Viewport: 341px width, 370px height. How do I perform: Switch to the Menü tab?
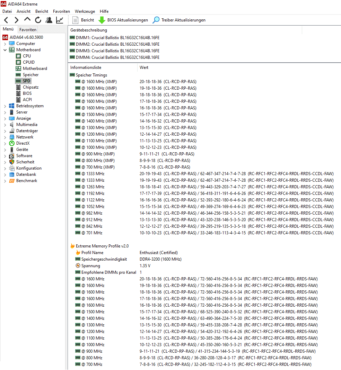[8, 29]
